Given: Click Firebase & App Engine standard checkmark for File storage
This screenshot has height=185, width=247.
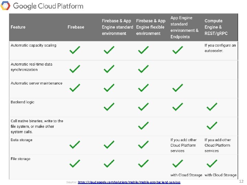Looking at the screenshot, I should (x=109, y=163).
